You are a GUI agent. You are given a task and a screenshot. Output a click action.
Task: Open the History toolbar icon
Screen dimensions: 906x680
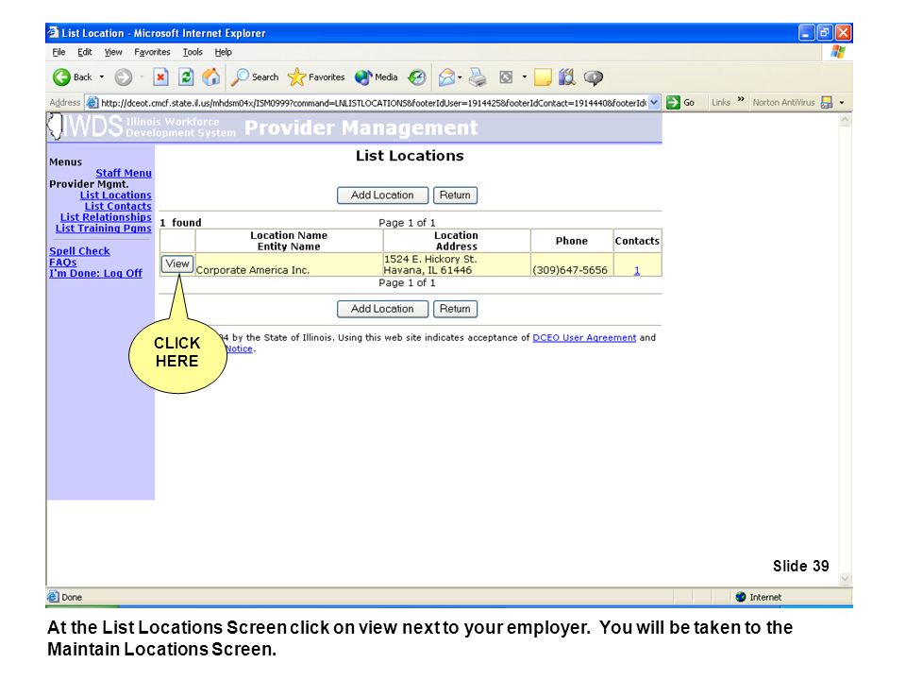417,76
